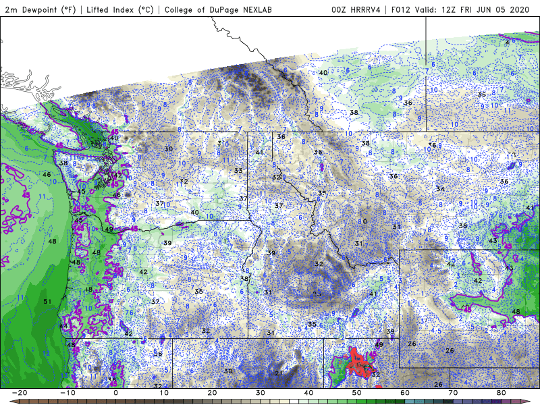Click the 10 label under the color scale
Viewport: 540px width, 405px height.
click(164, 393)
